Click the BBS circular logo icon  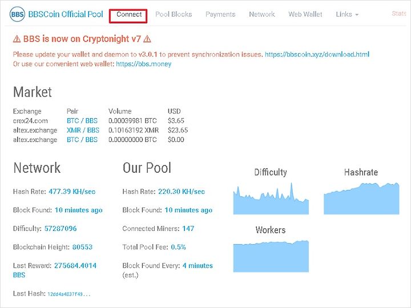point(17,14)
